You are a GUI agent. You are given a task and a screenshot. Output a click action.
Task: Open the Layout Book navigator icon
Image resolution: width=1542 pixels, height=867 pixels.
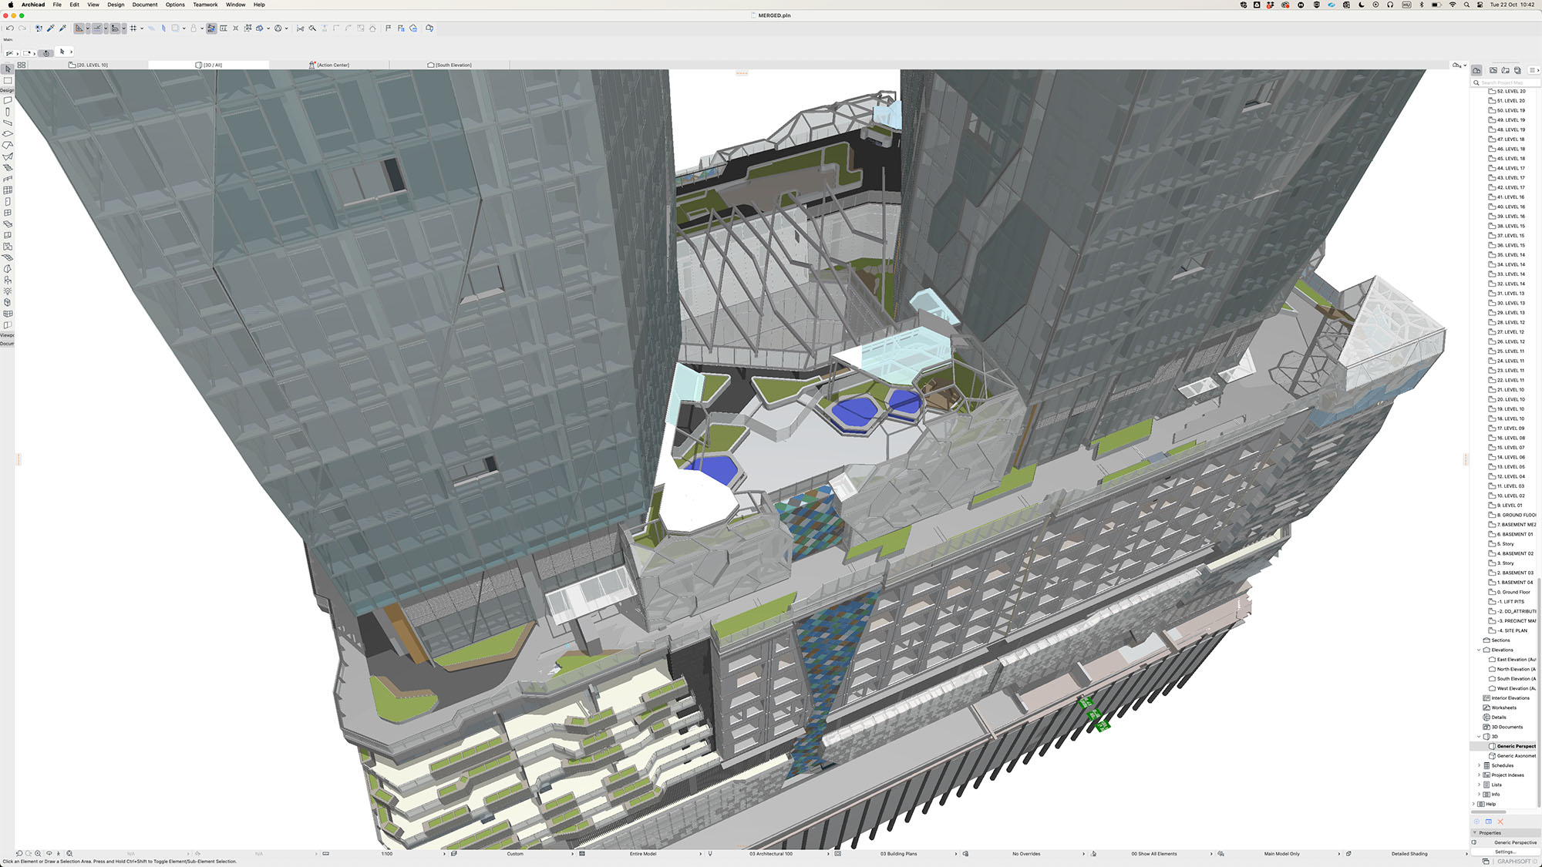1505,70
